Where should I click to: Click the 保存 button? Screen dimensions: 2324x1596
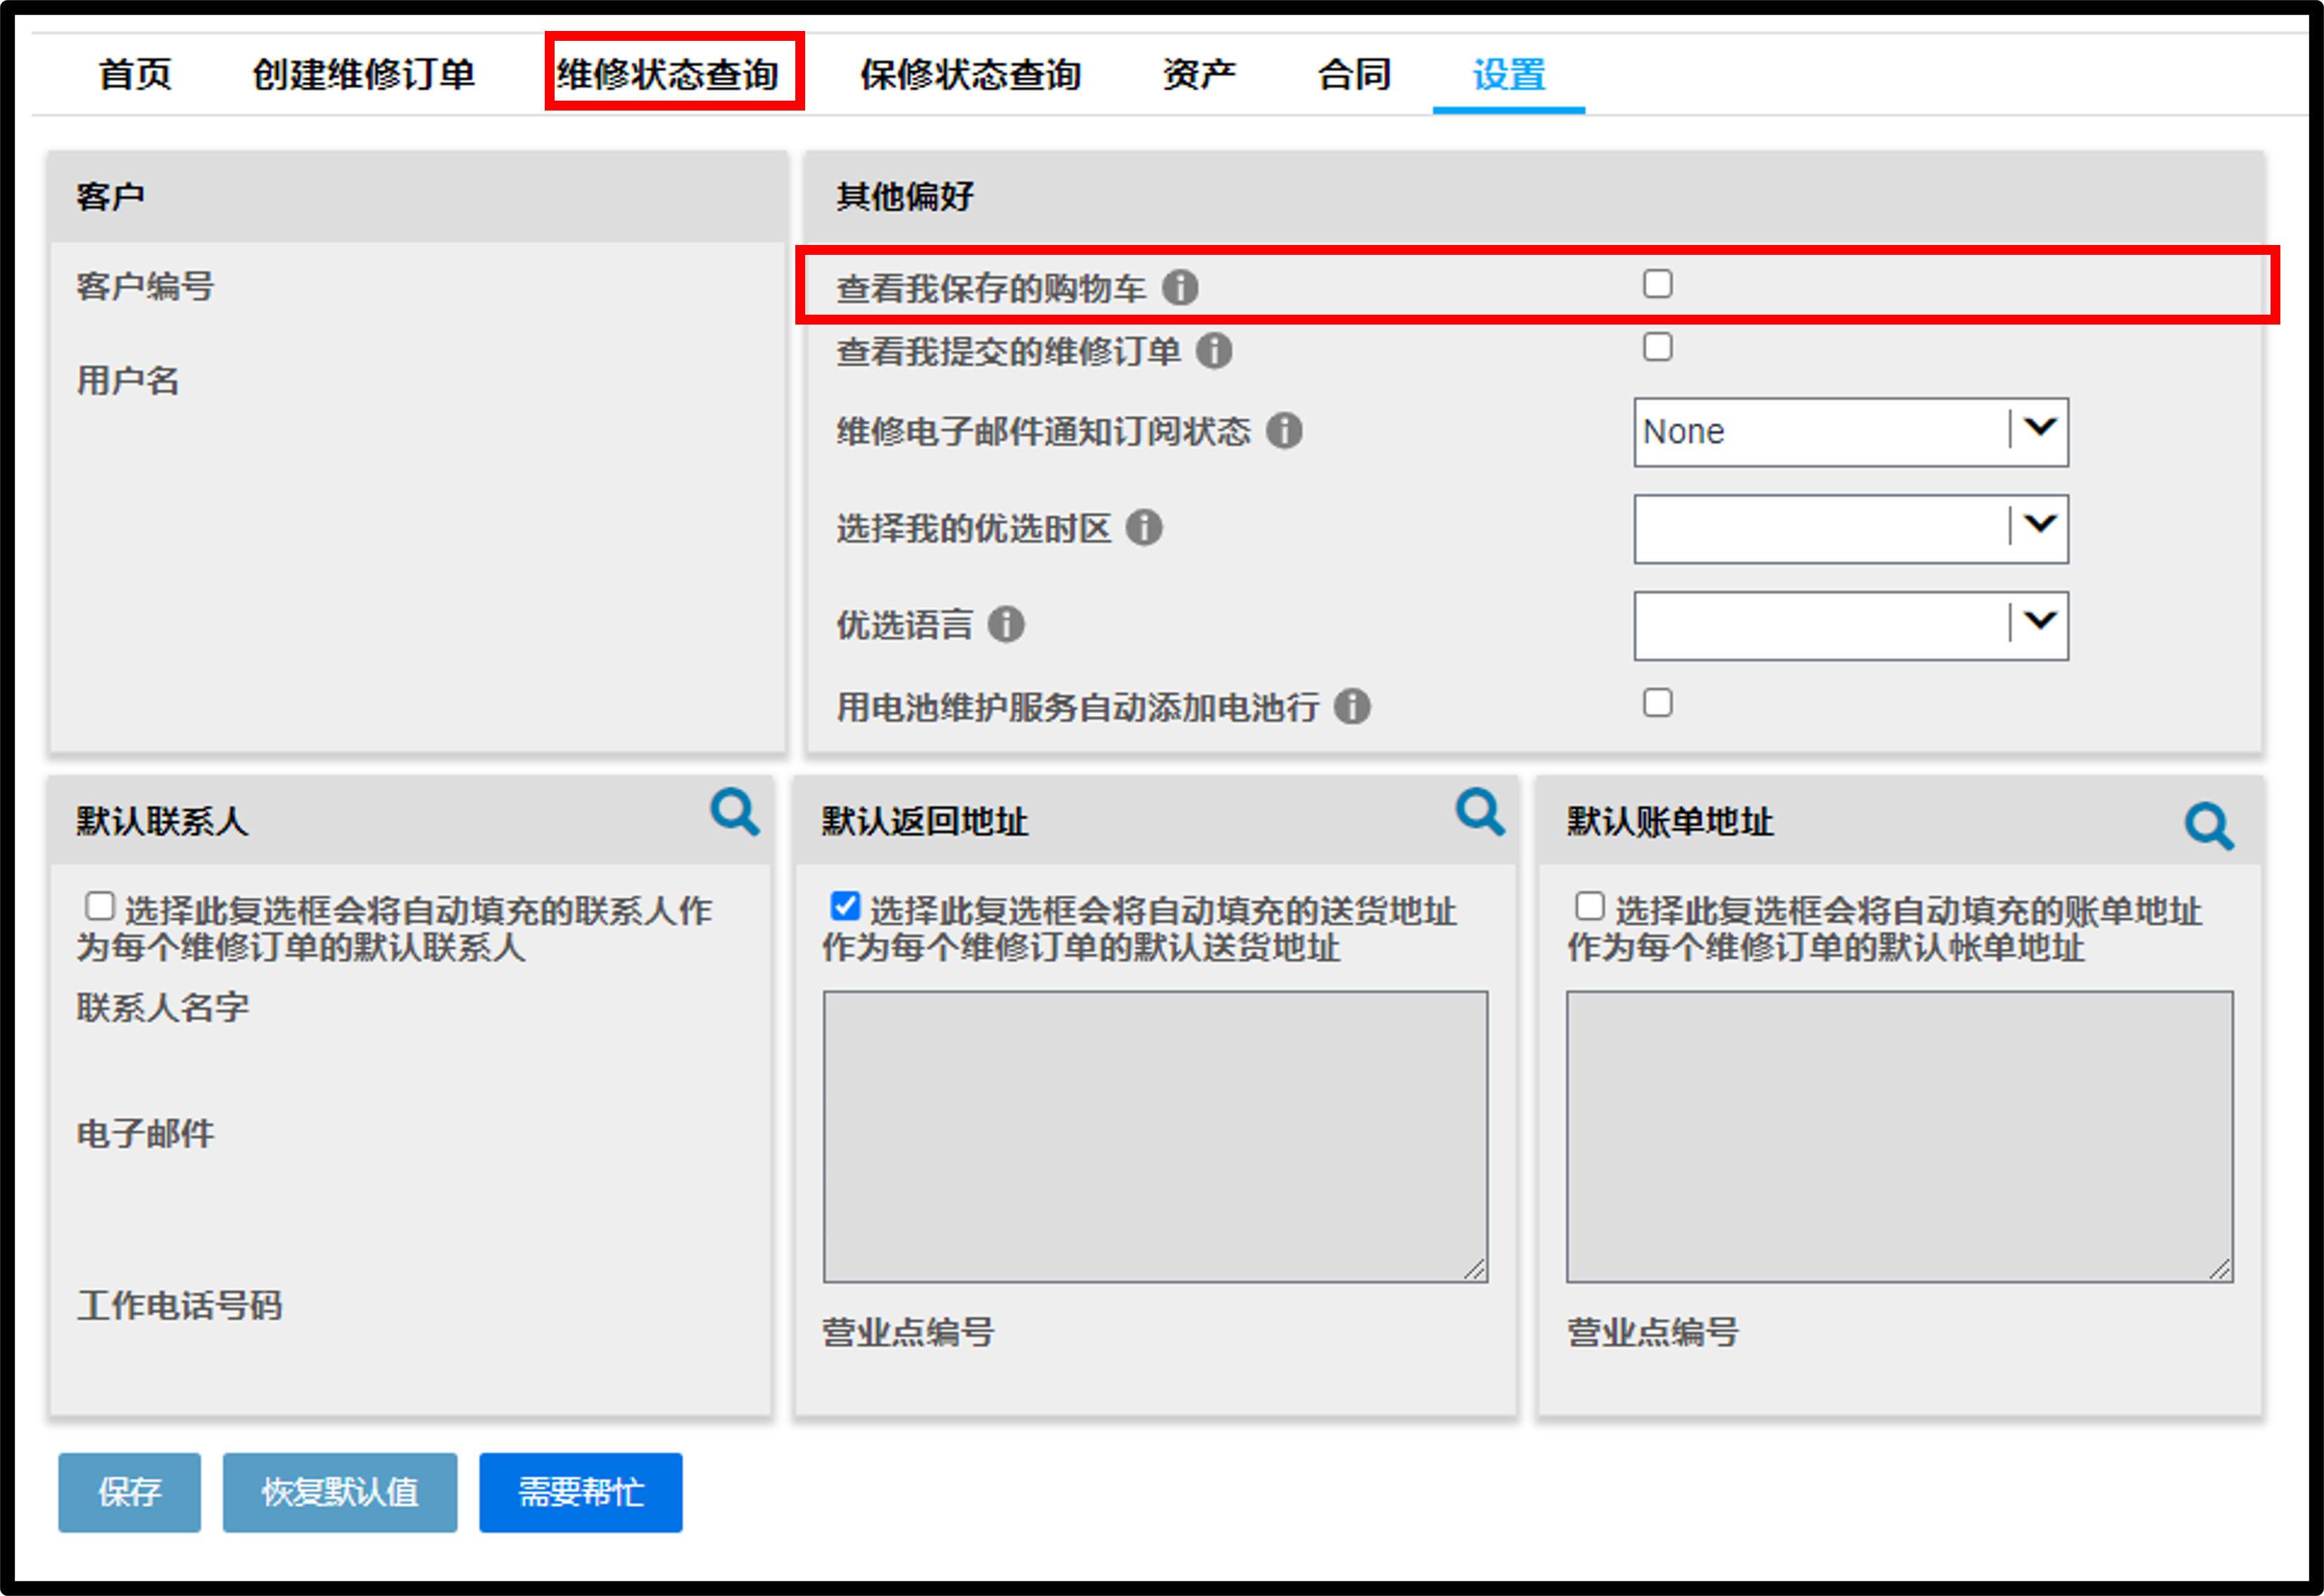click(129, 1492)
